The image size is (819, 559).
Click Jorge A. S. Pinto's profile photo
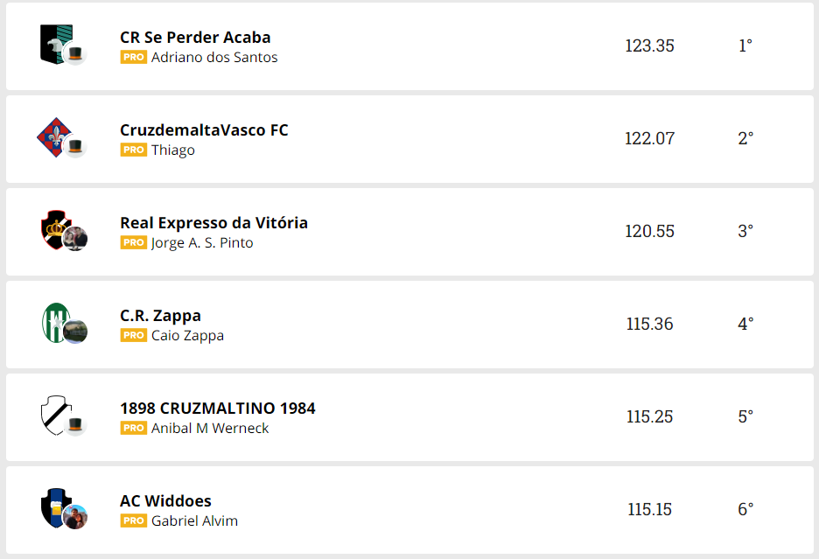(76, 239)
